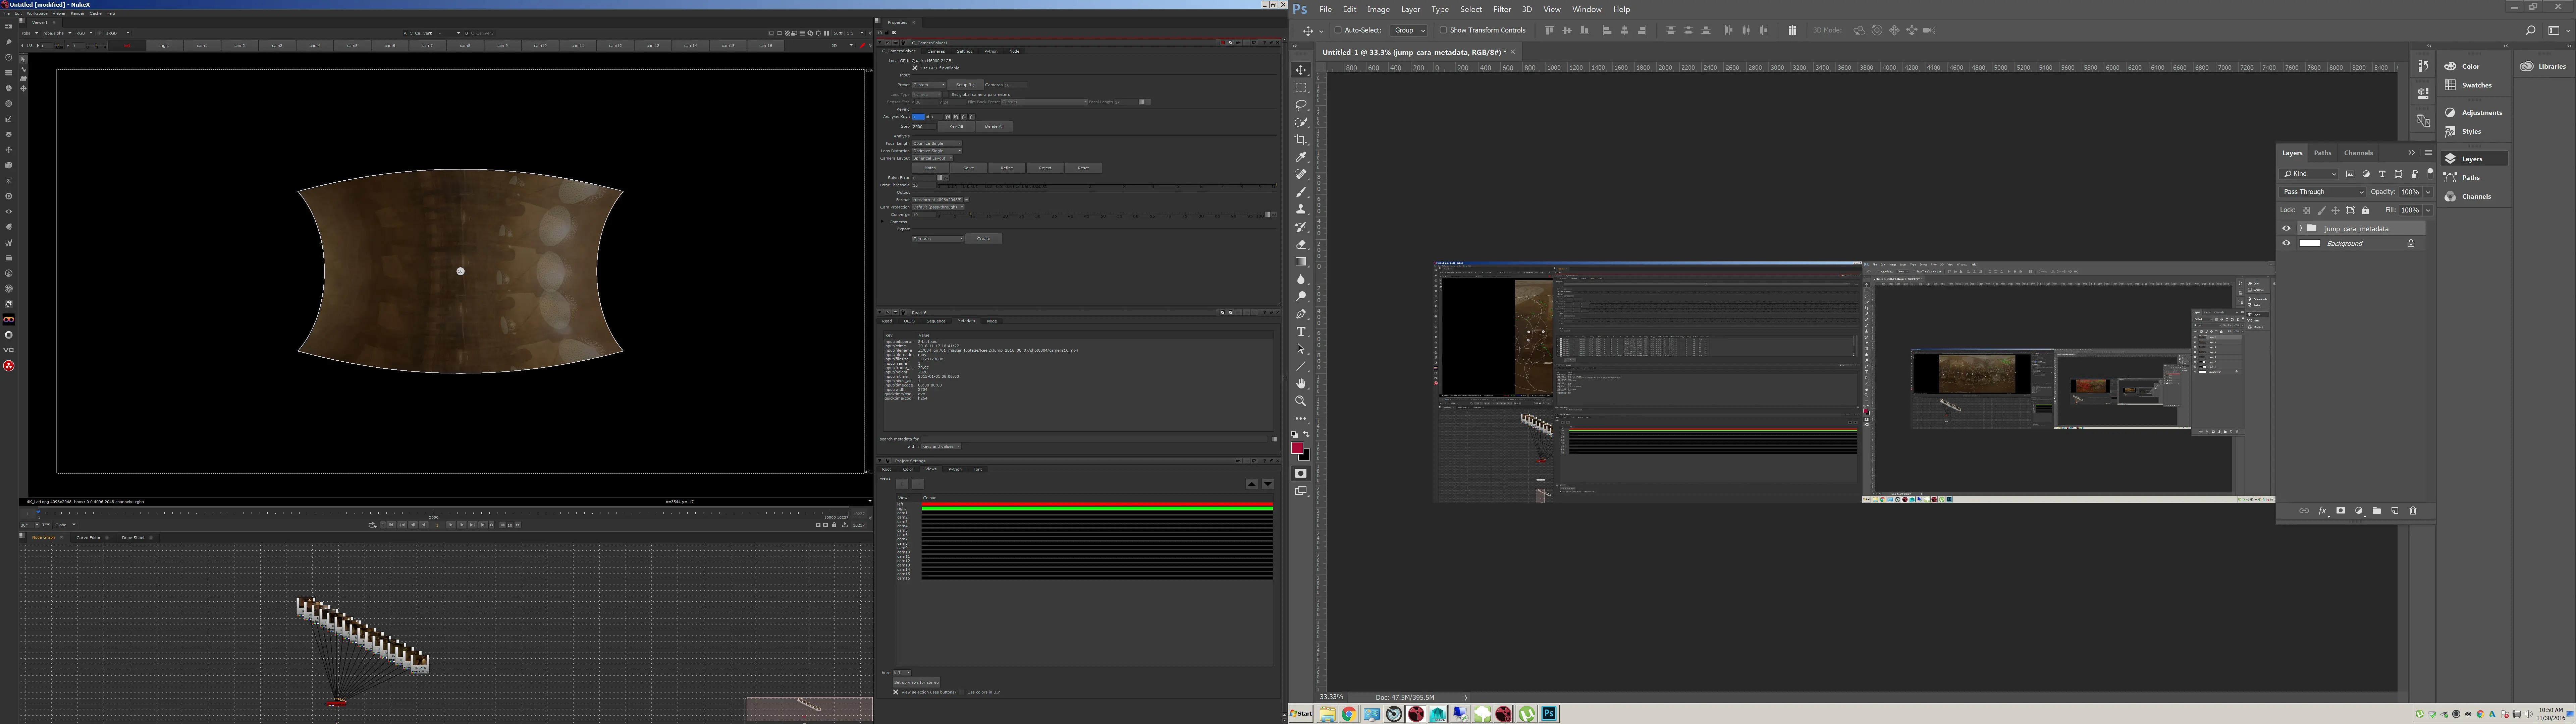
Task: Select the Clone Stamp tool
Action: pyautogui.click(x=1301, y=209)
